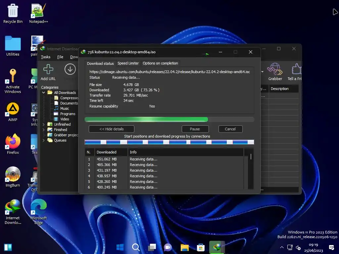Open the Tasks menu in IDM

pos(46,57)
